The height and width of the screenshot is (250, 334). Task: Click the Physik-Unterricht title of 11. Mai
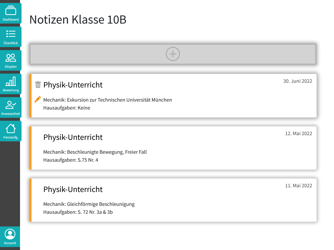tap(73, 189)
